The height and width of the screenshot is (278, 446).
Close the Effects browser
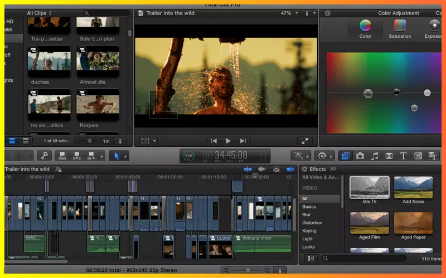pos(304,169)
